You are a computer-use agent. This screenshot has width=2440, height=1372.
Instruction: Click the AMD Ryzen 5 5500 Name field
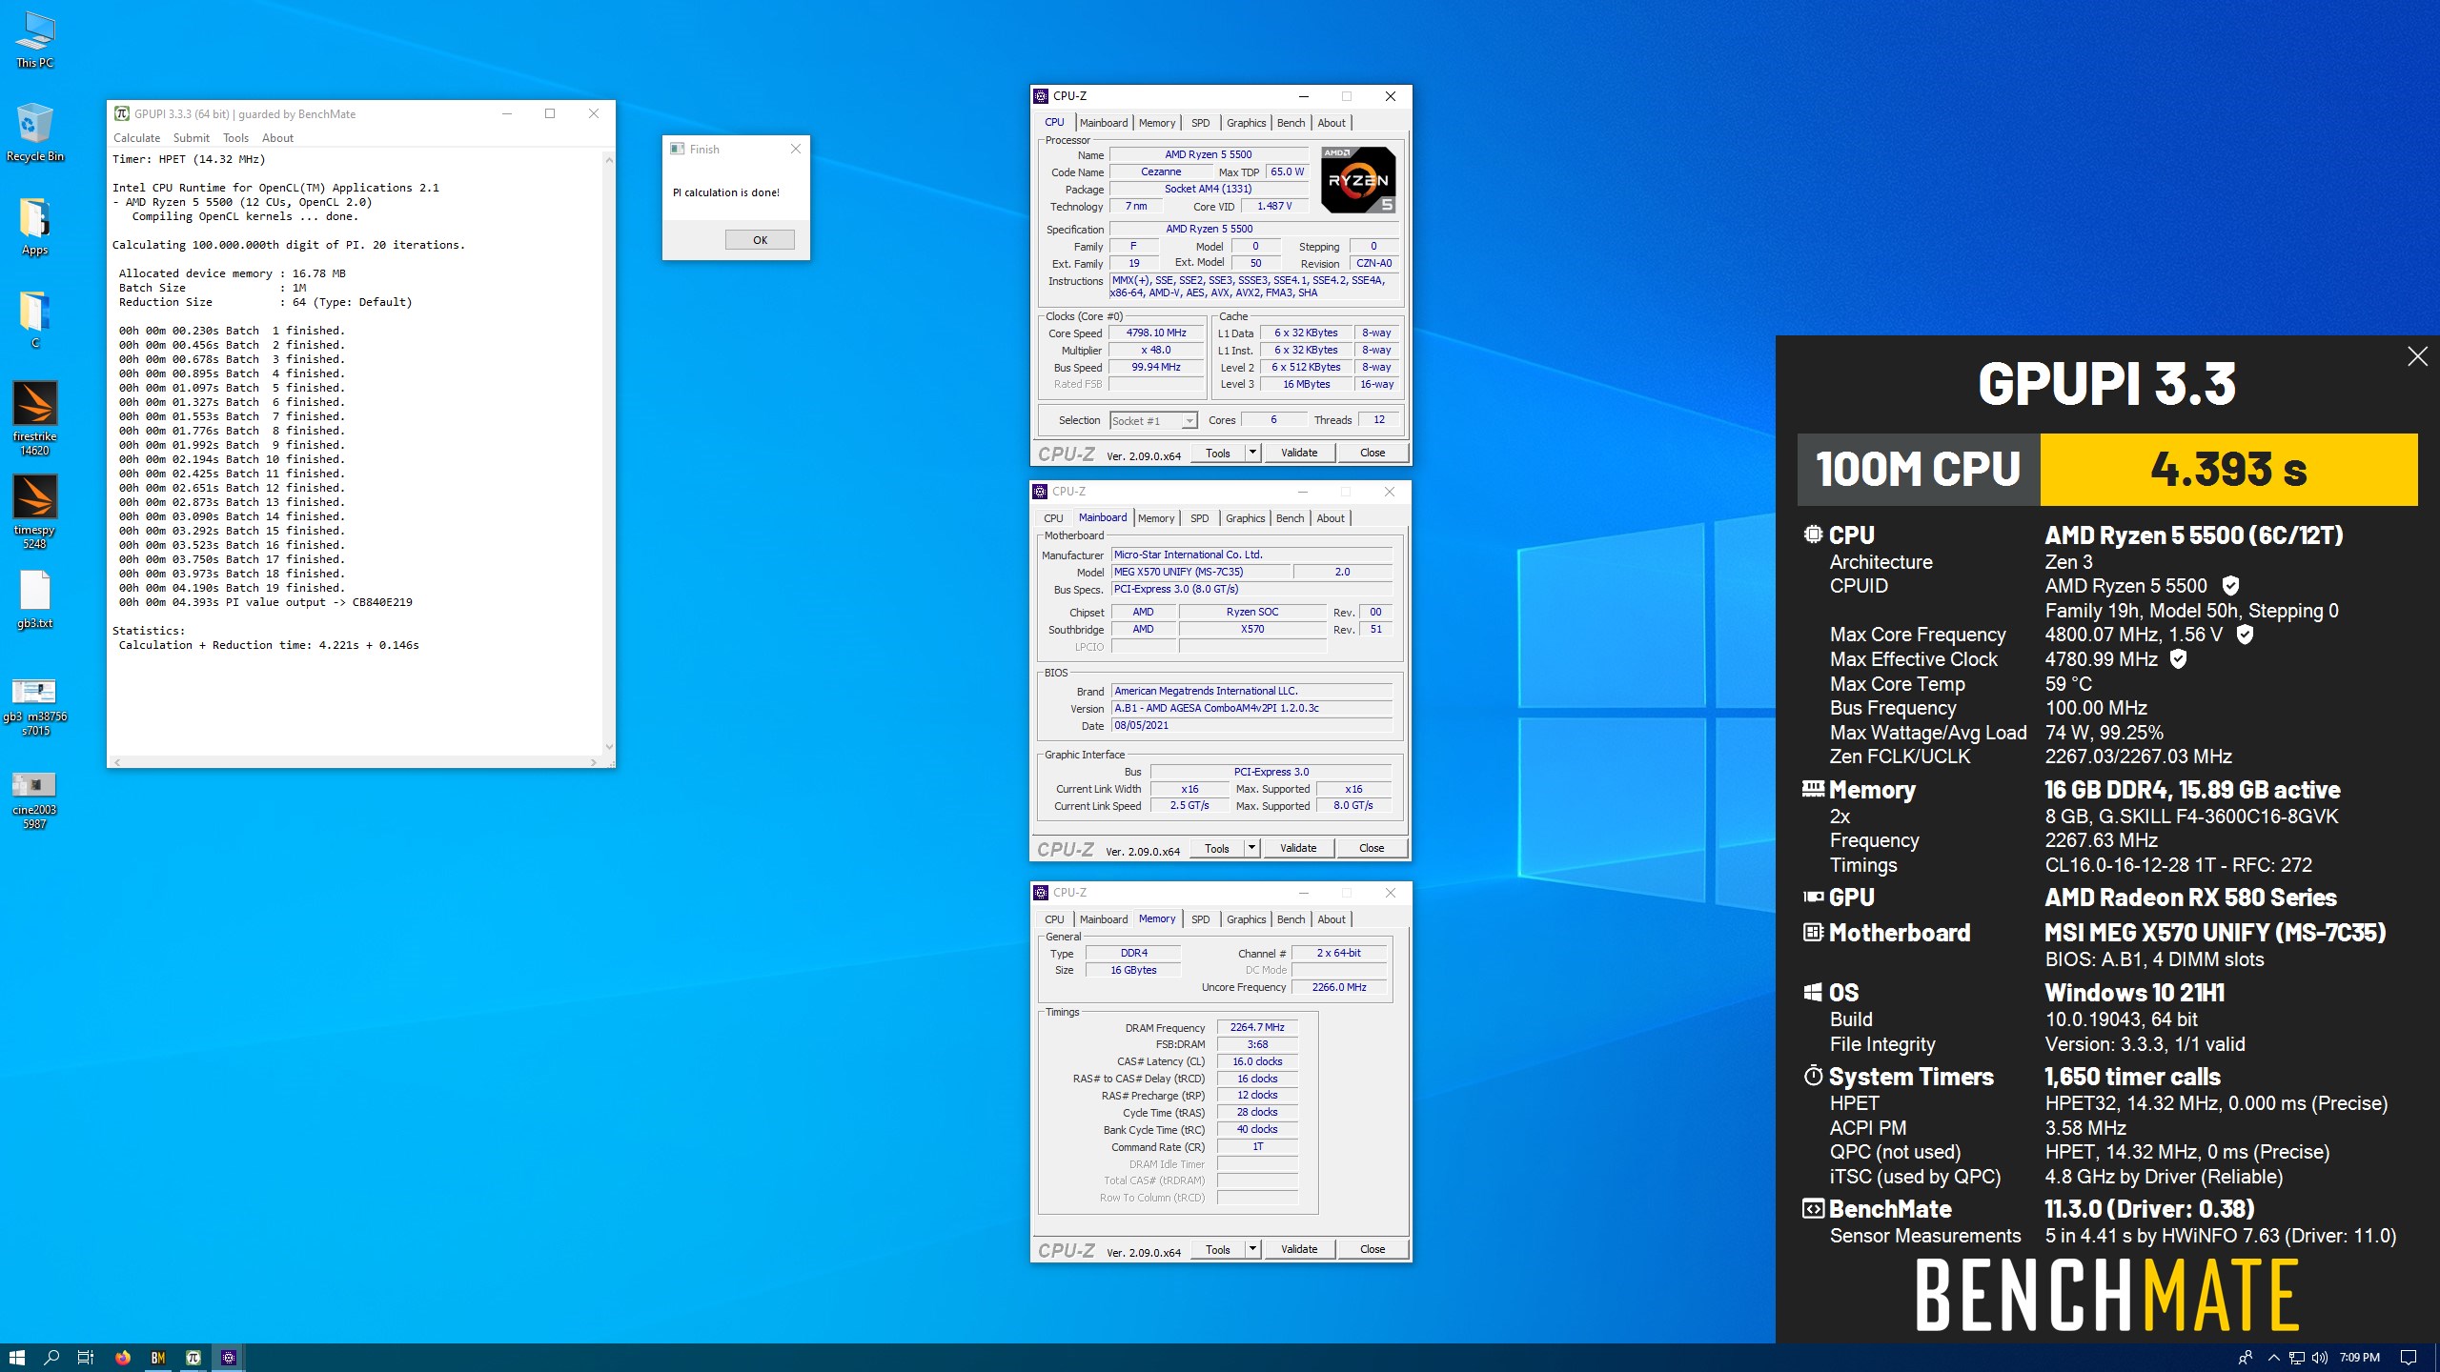point(1209,154)
